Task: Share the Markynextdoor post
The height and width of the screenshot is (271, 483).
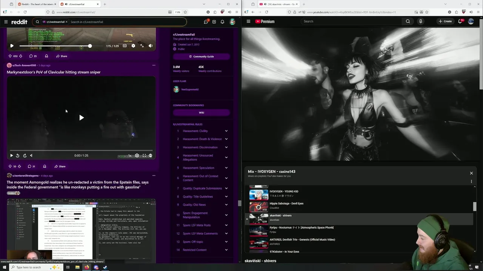Action: pos(60,166)
